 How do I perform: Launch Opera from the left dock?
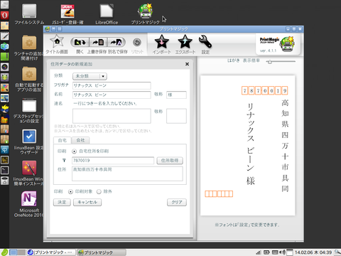[x=4, y=16]
